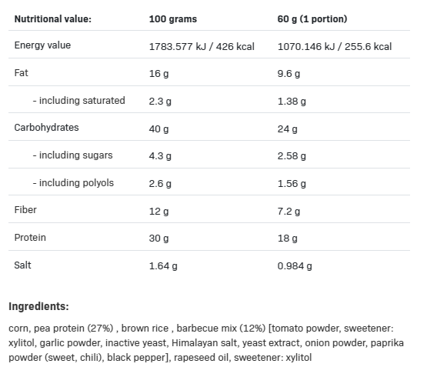Click the 1.64 g salt value
Image resolution: width=427 pixels, height=367 pixels.
click(163, 266)
